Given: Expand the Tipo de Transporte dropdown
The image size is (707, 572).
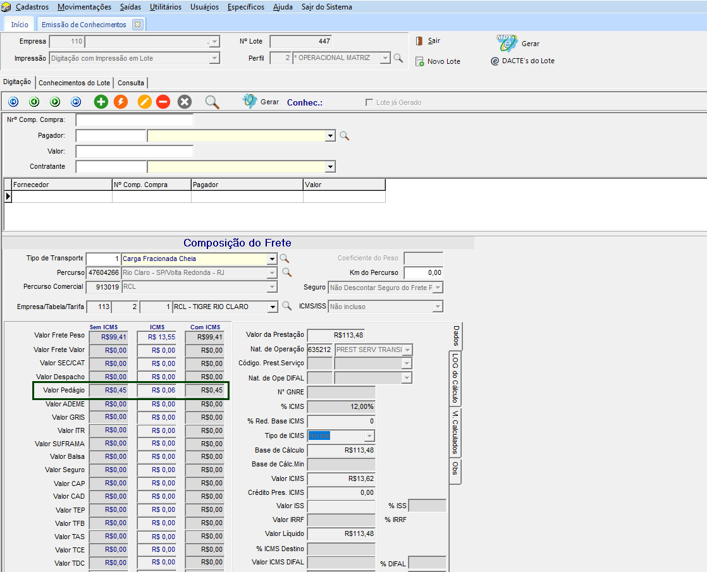Looking at the screenshot, I should (272, 259).
